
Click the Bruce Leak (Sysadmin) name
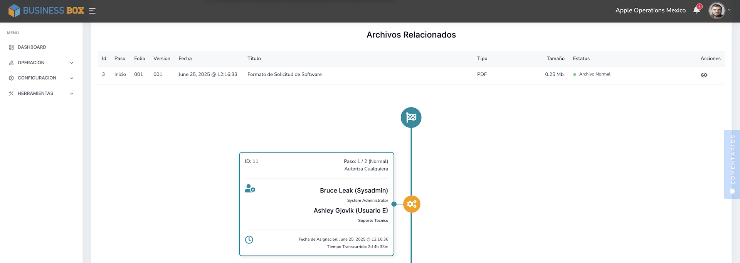pyautogui.click(x=354, y=191)
